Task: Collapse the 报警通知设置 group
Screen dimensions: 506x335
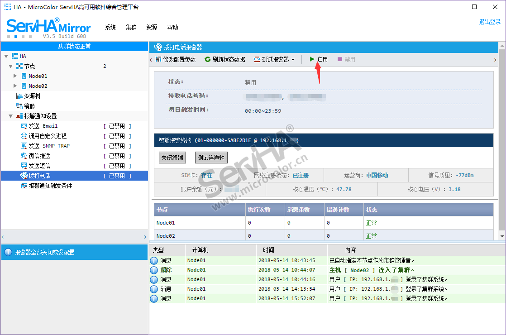Action: coord(10,116)
